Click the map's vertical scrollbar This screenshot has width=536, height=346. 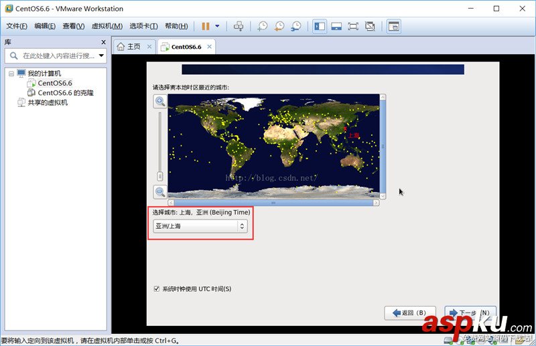383,146
